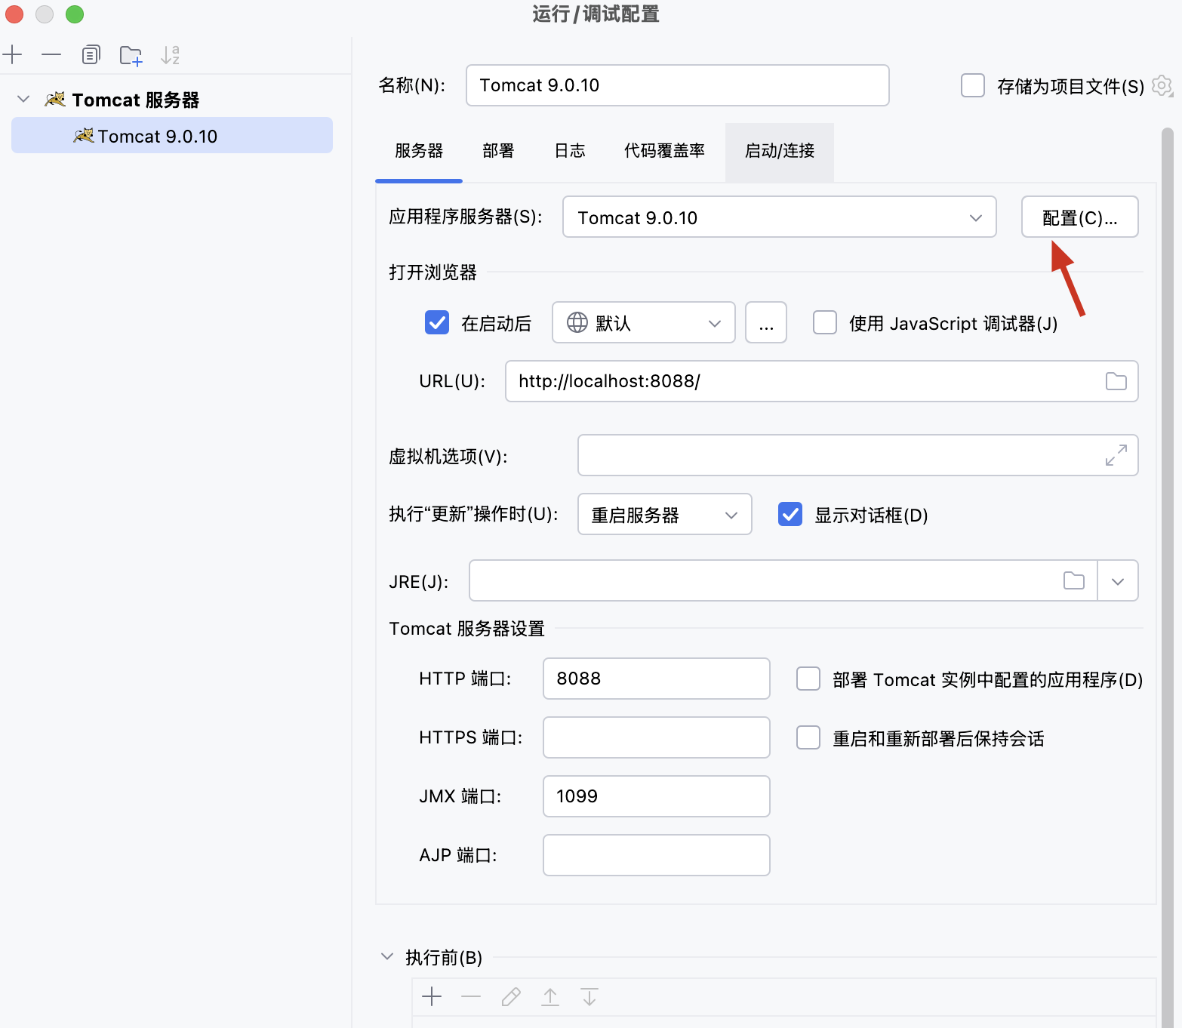The image size is (1182, 1028).
Task: Remove before-launch task
Action: coord(471,997)
